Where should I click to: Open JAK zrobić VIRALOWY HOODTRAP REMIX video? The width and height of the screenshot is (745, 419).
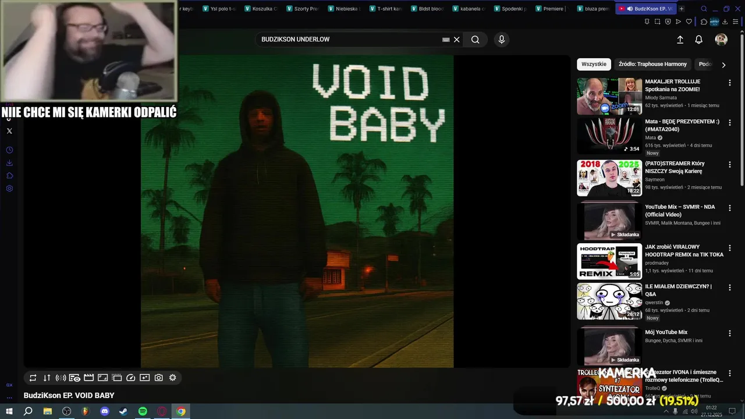click(684, 251)
